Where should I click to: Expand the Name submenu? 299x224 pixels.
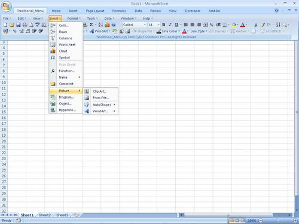[x=66, y=77]
